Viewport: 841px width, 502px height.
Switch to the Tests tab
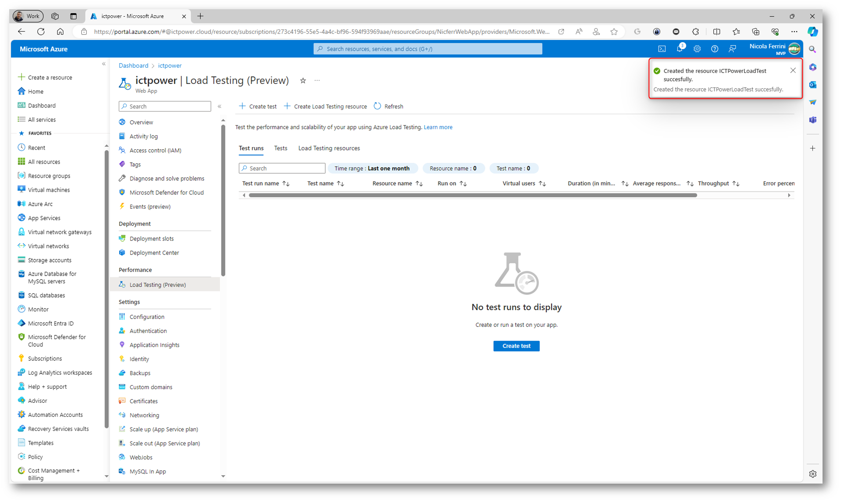pyautogui.click(x=280, y=148)
